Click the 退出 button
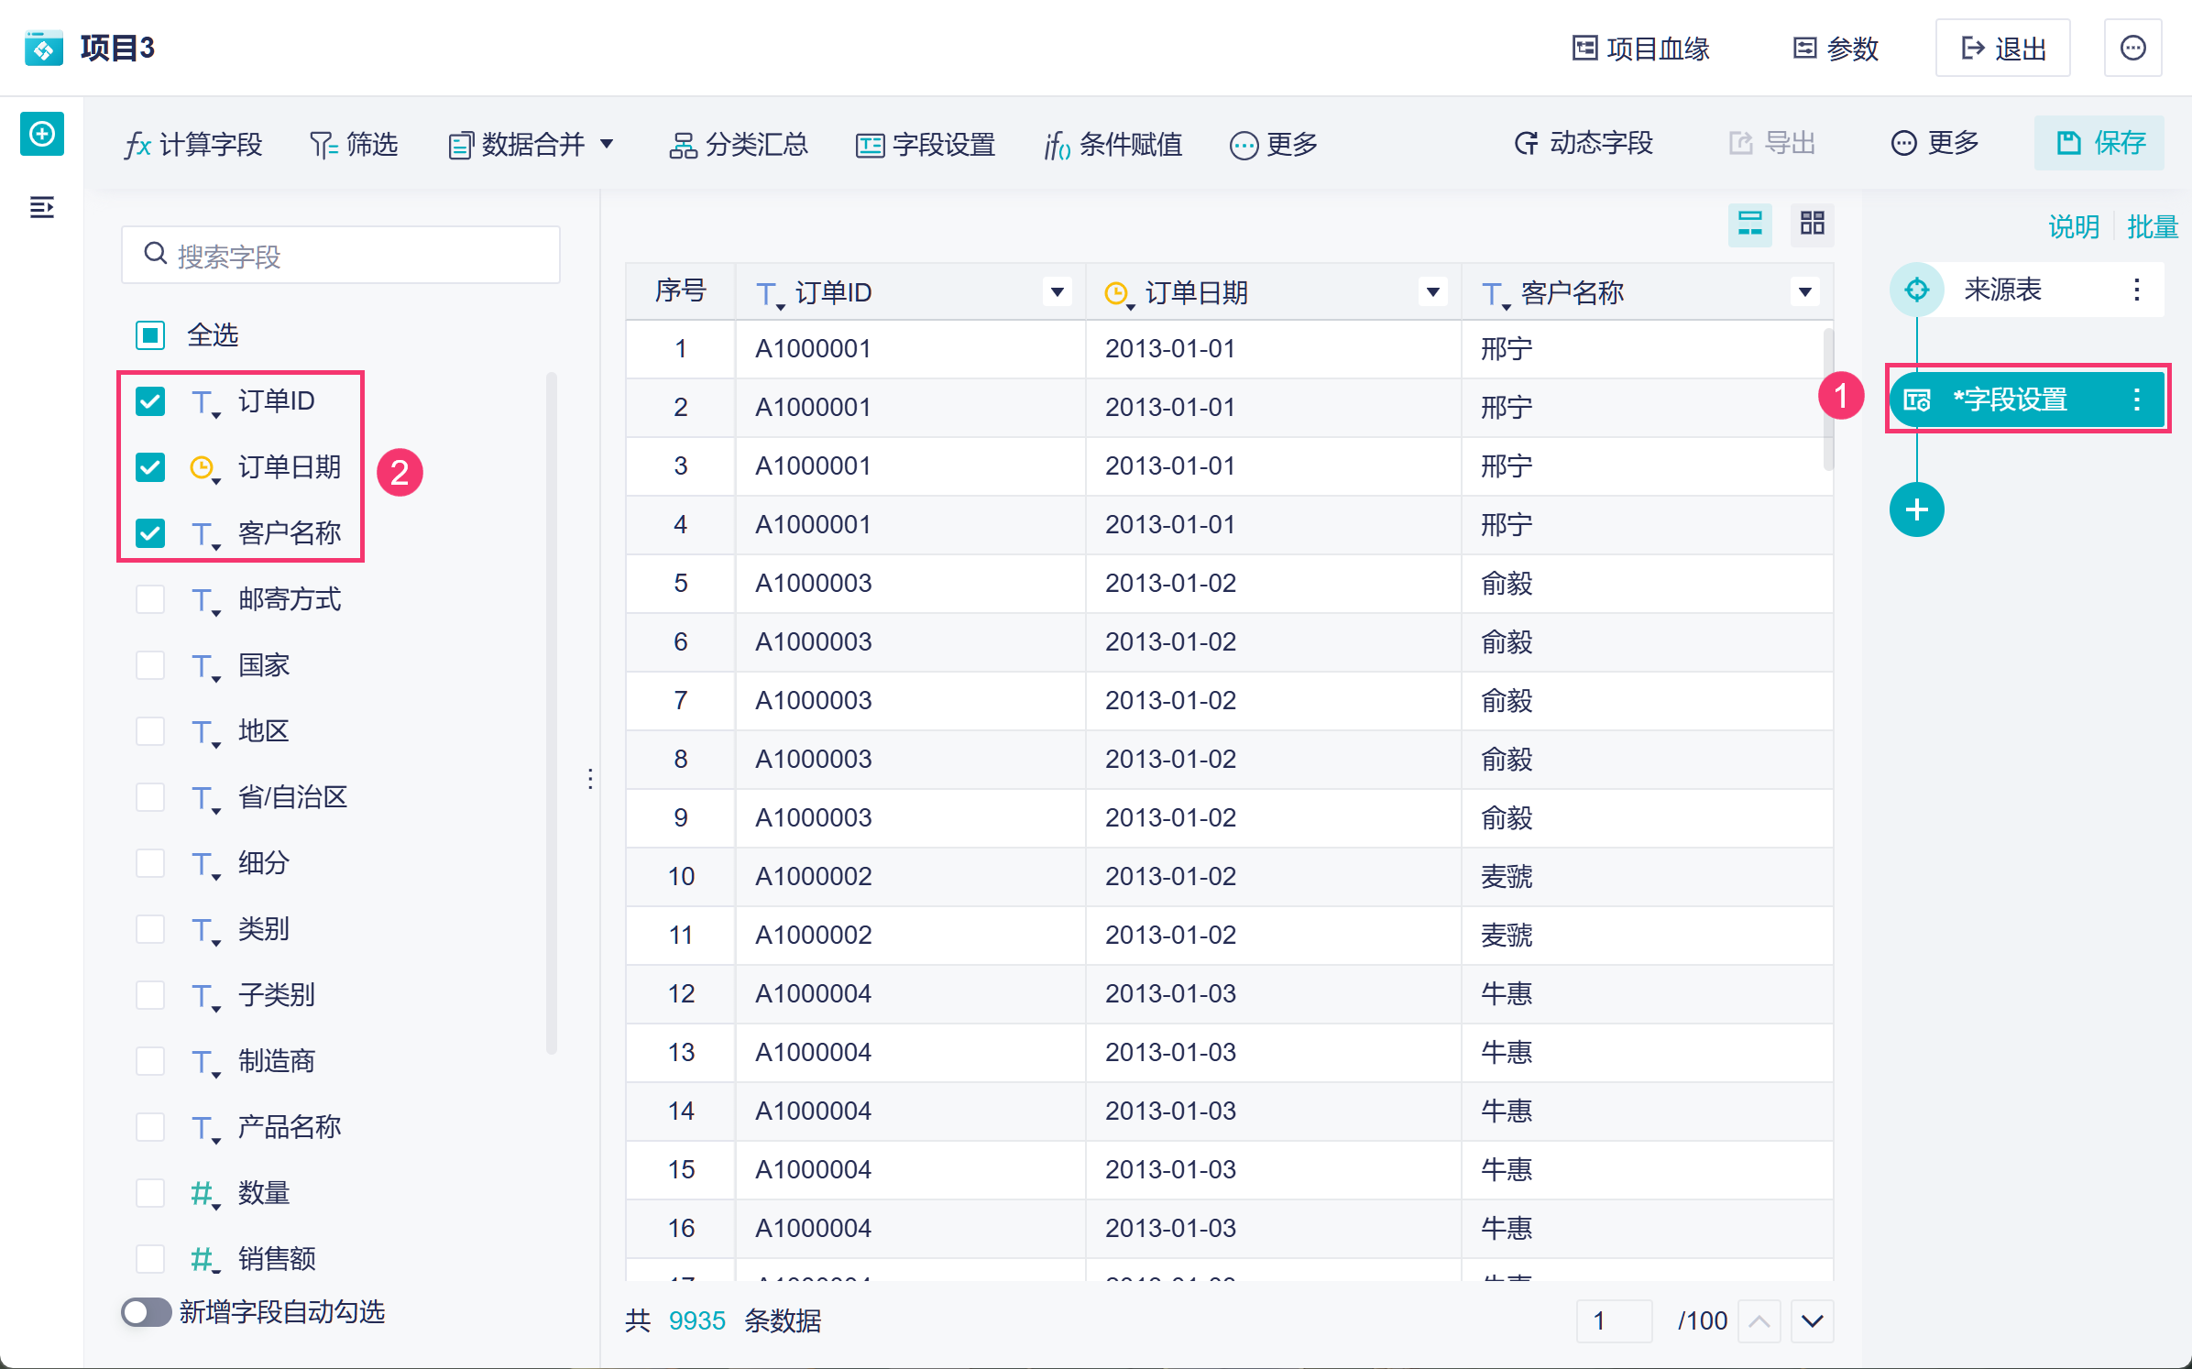Viewport: 2192px width, 1369px height. pyautogui.click(x=2002, y=48)
